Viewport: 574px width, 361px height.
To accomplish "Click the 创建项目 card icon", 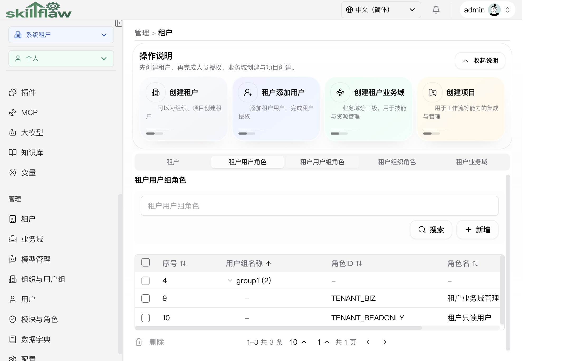I will tap(433, 92).
